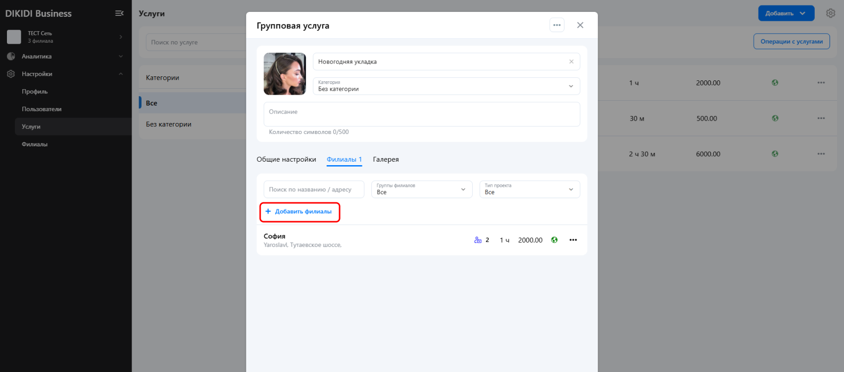Click Добавить филиалы button
Image resolution: width=844 pixels, height=372 pixels.
click(299, 212)
